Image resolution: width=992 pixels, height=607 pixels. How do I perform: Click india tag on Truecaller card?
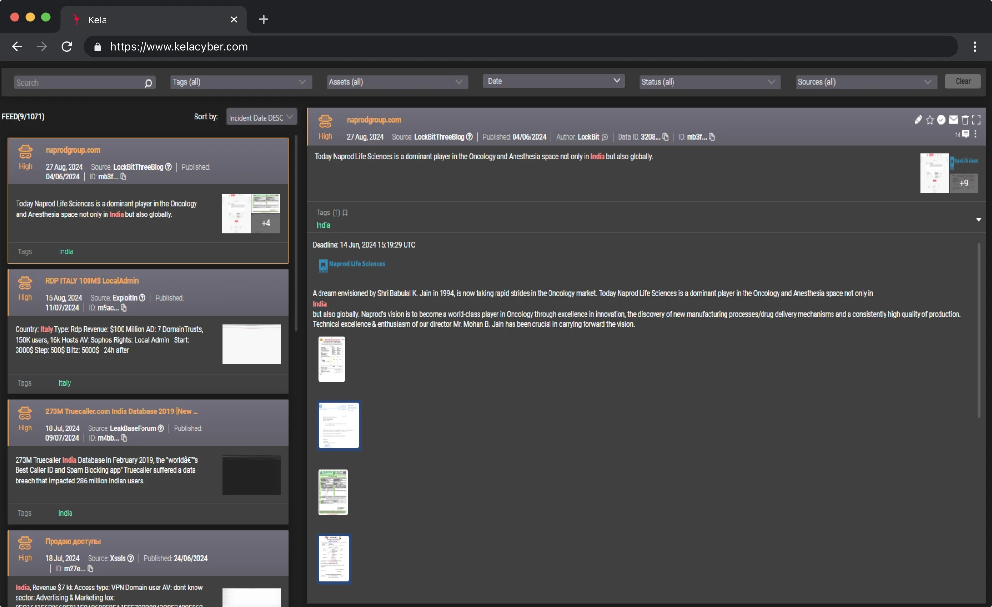point(65,513)
